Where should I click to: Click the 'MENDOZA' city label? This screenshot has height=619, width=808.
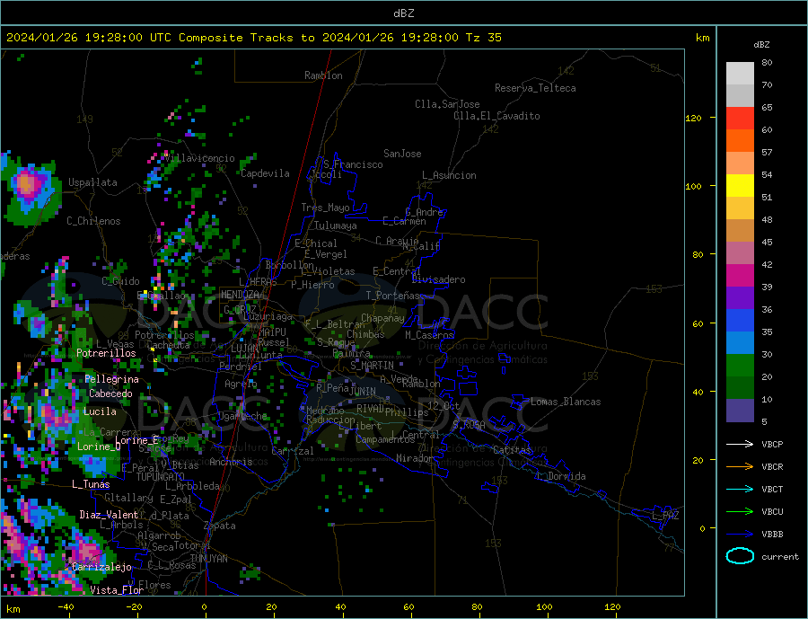tap(240, 295)
